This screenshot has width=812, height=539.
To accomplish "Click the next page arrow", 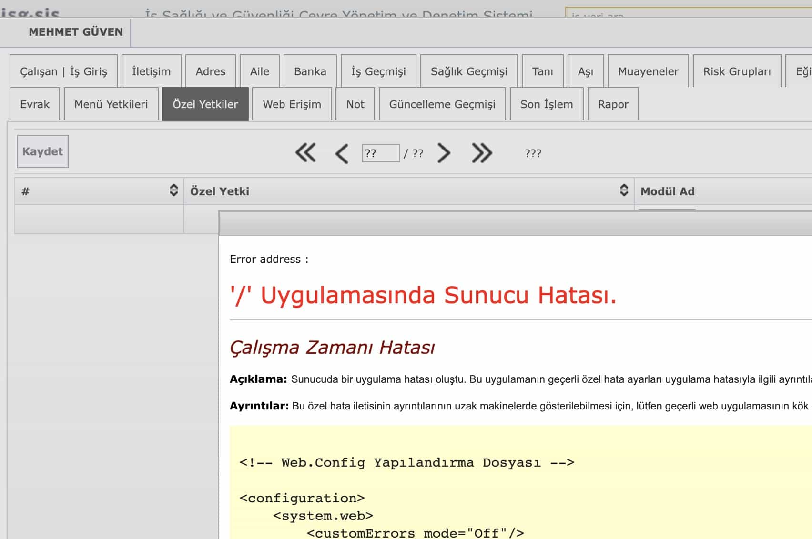I will [x=444, y=153].
